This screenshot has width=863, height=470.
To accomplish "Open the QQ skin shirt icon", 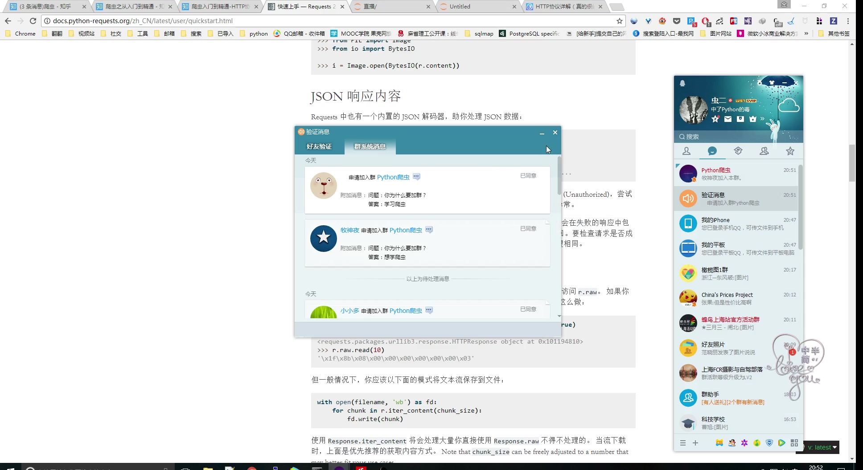I will (x=772, y=82).
